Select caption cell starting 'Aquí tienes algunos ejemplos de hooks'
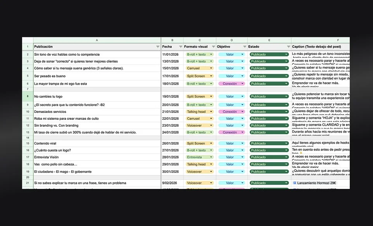 [x=320, y=143]
